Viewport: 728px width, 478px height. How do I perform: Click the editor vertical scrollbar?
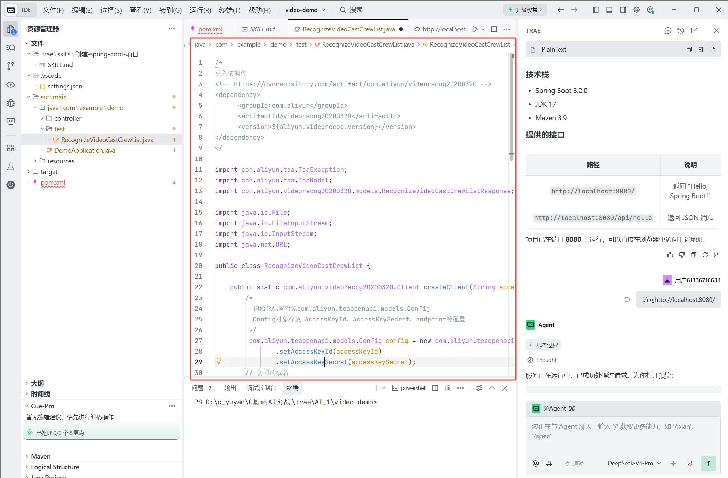tap(511, 107)
